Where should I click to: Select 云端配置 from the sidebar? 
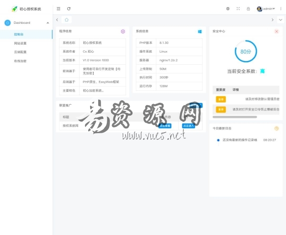(x=20, y=52)
